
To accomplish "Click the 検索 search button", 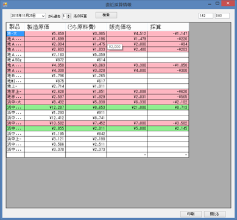I will 106,15.
